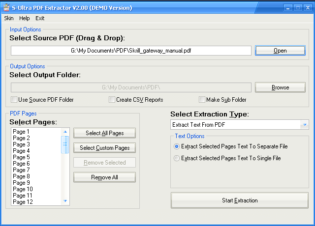Select Extract Pages Text To Separate File
The image size is (315, 226).
tap(177, 146)
